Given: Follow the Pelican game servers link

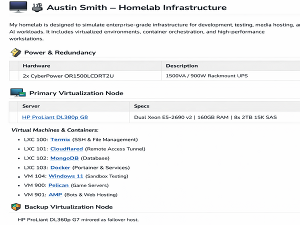Looking at the screenshot, I should [x=58, y=185].
